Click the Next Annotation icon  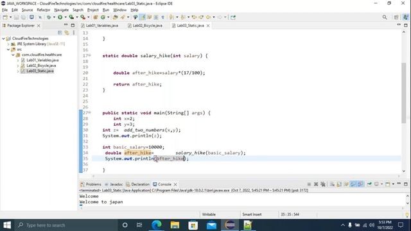pyautogui.click(x=171, y=17)
